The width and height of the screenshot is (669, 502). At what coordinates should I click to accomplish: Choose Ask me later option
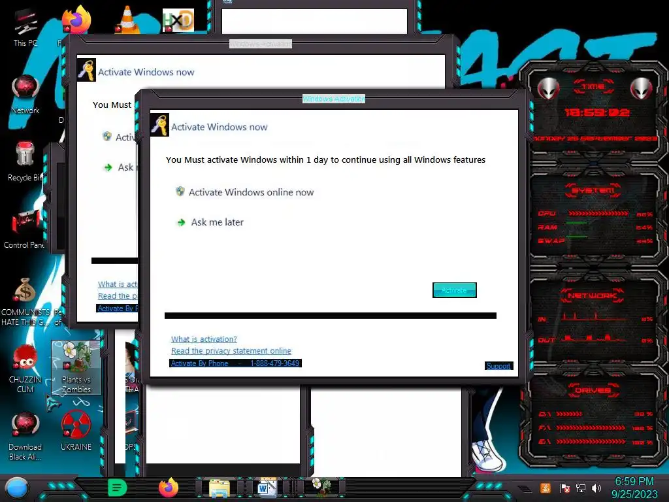coord(210,222)
